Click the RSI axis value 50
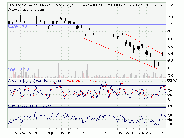This screenshot has height=138, width=184. click(170, 115)
